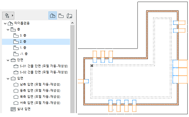The width and height of the screenshot is (189, 117).
Task: Select the 입면 folder label
Action: point(20,78)
